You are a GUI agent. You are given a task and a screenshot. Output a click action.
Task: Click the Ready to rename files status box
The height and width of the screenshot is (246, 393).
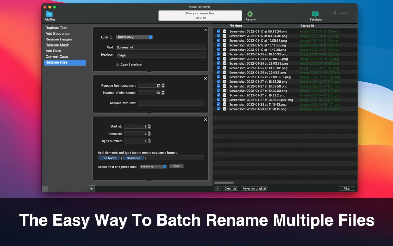coord(200,16)
